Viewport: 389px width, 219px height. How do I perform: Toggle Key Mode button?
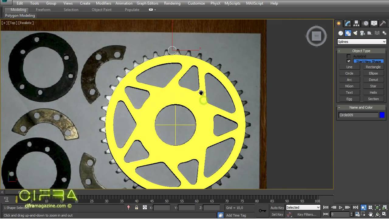(326, 214)
